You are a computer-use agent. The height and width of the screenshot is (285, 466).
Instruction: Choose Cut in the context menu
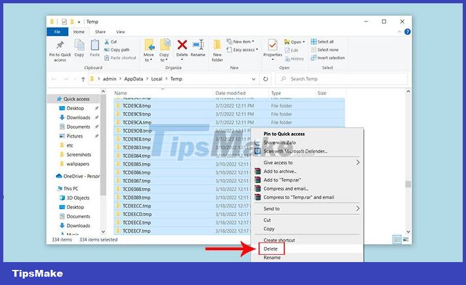point(307,220)
